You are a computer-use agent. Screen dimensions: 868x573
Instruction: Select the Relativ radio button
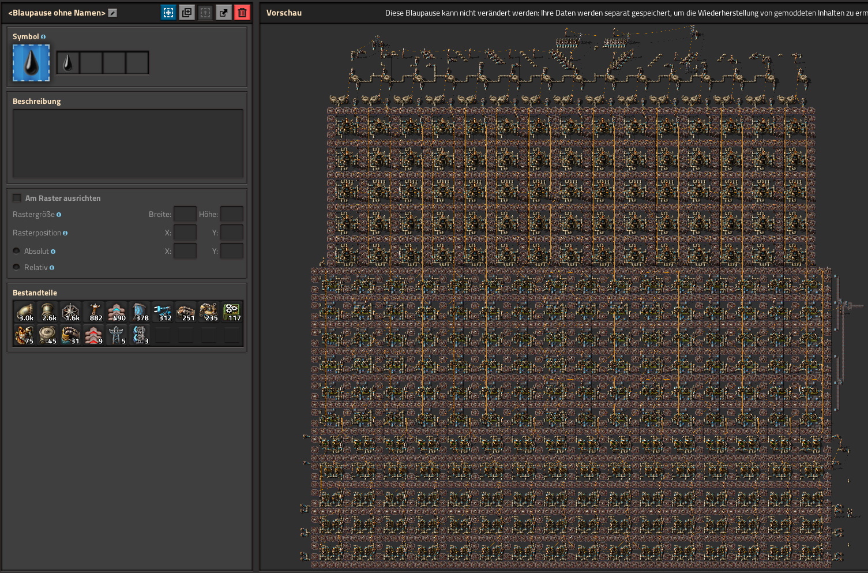(17, 267)
